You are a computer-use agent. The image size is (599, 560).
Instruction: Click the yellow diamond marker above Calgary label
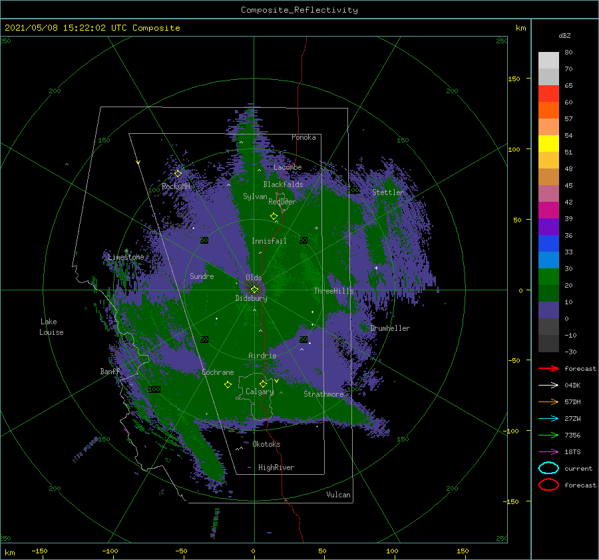263,384
